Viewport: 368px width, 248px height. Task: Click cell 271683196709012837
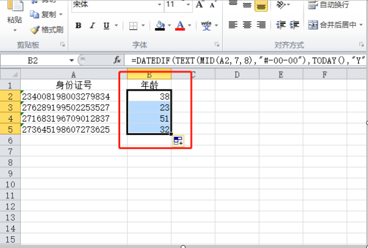click(x=74, y=118)
